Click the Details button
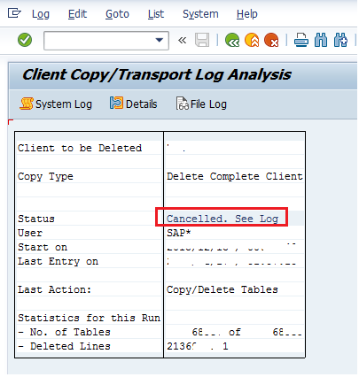This screenshot has width=359, height=377. [x=133, y=104]
